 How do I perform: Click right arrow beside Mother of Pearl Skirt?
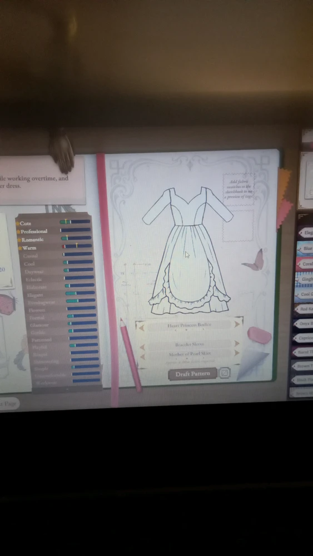click(237, 353)
